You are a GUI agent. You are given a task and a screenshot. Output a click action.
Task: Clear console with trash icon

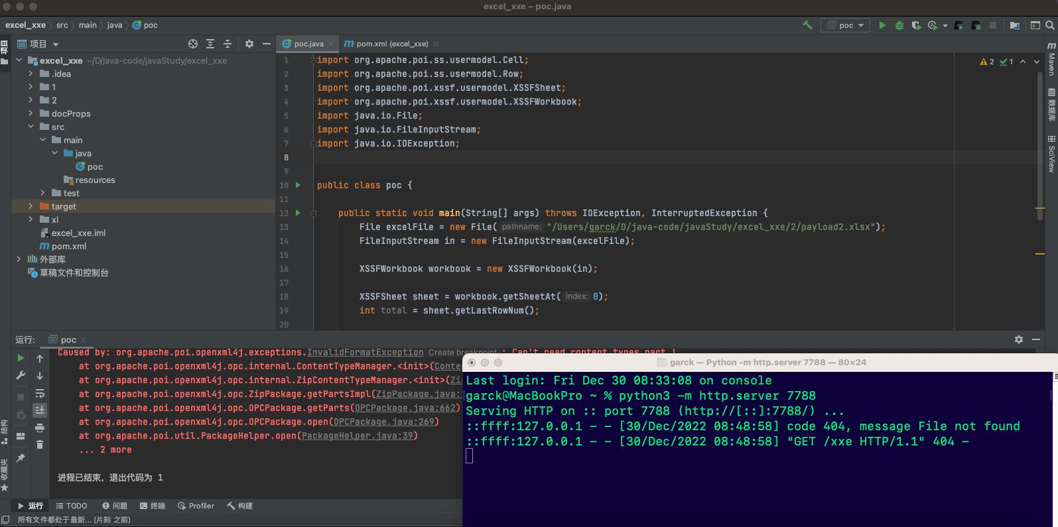click(40, 444)
